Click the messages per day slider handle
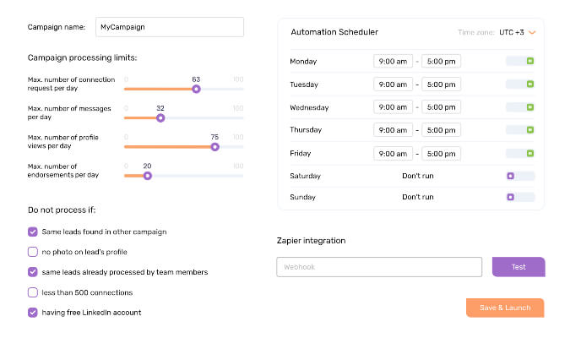The width and height of the screenshot is (581, 338). click(160, 118)
